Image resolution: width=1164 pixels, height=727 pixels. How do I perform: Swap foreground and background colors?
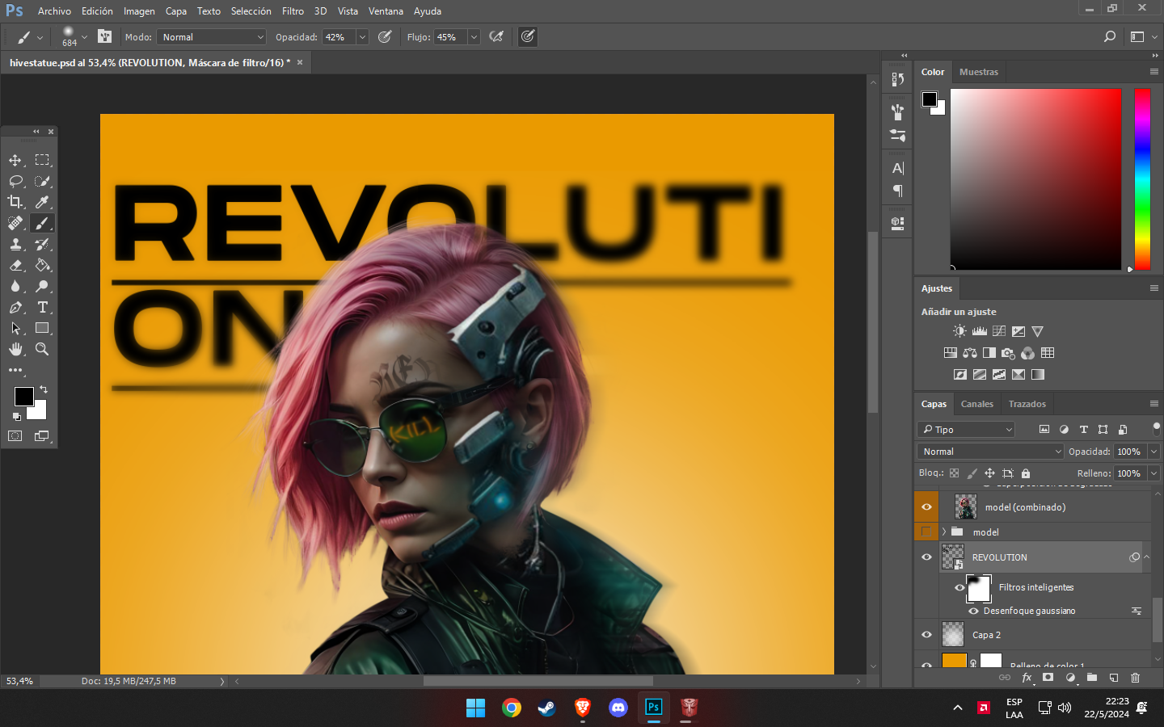click(x=44, y=389)
